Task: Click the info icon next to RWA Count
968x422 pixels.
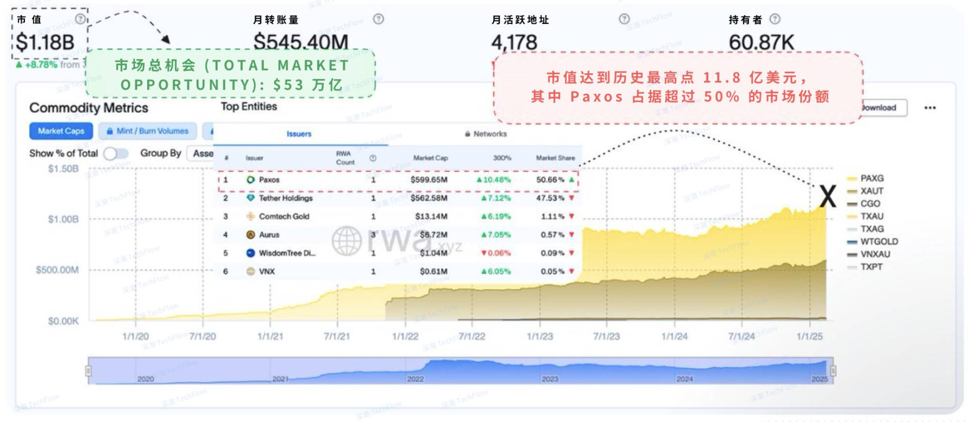Action: coord(373,158)
